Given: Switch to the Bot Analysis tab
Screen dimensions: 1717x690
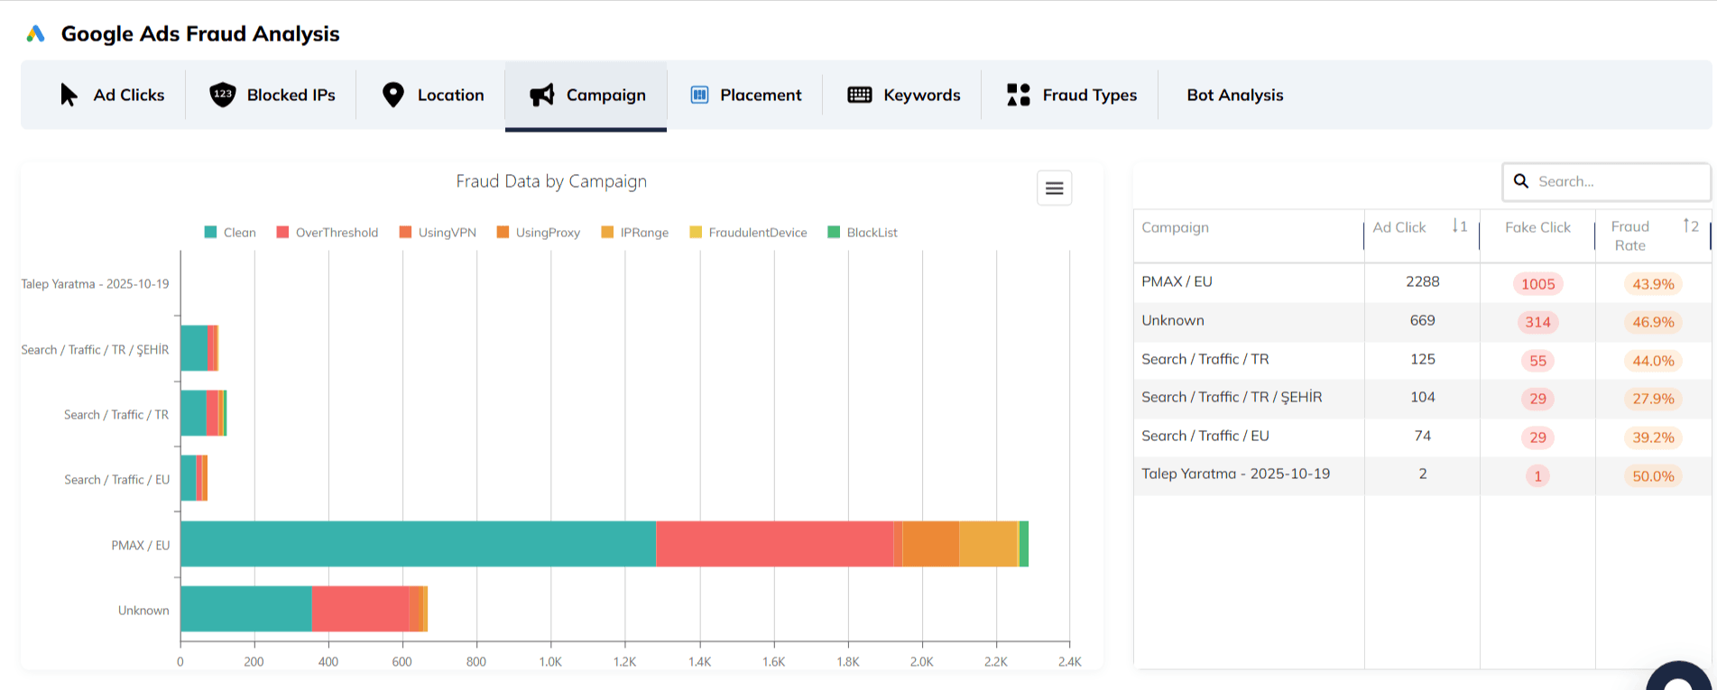Looking at the screenshot, I should tap(1234, 95).
